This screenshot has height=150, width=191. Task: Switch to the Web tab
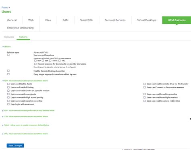31,20
